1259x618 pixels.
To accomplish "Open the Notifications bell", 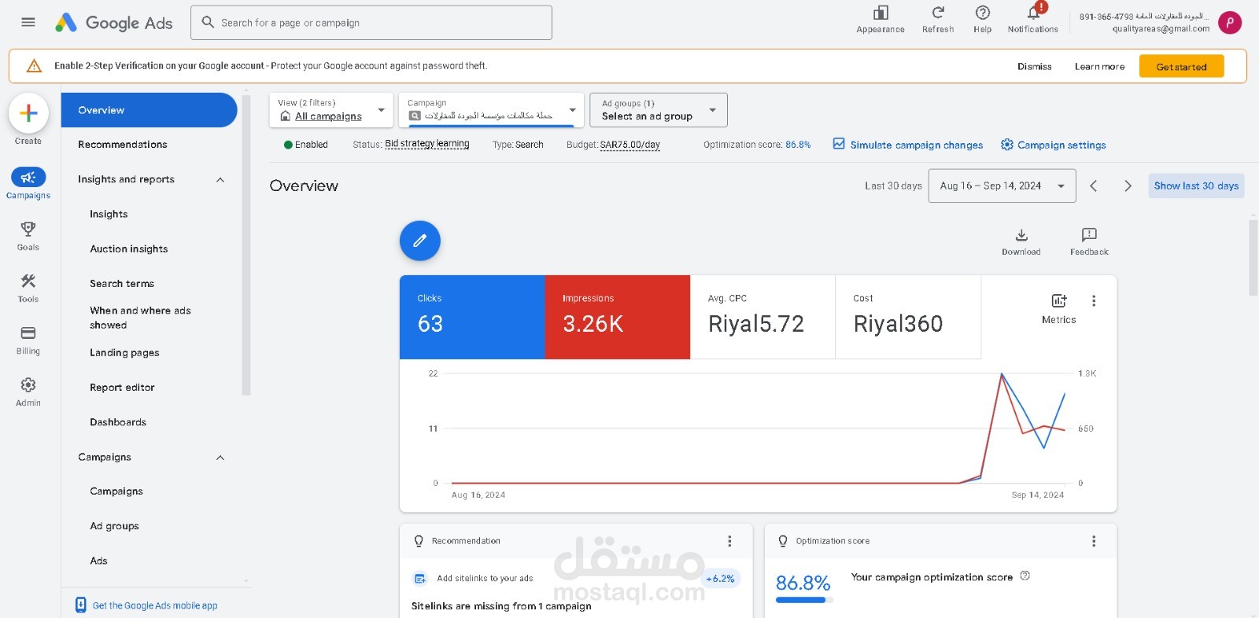I will 1033,13.
